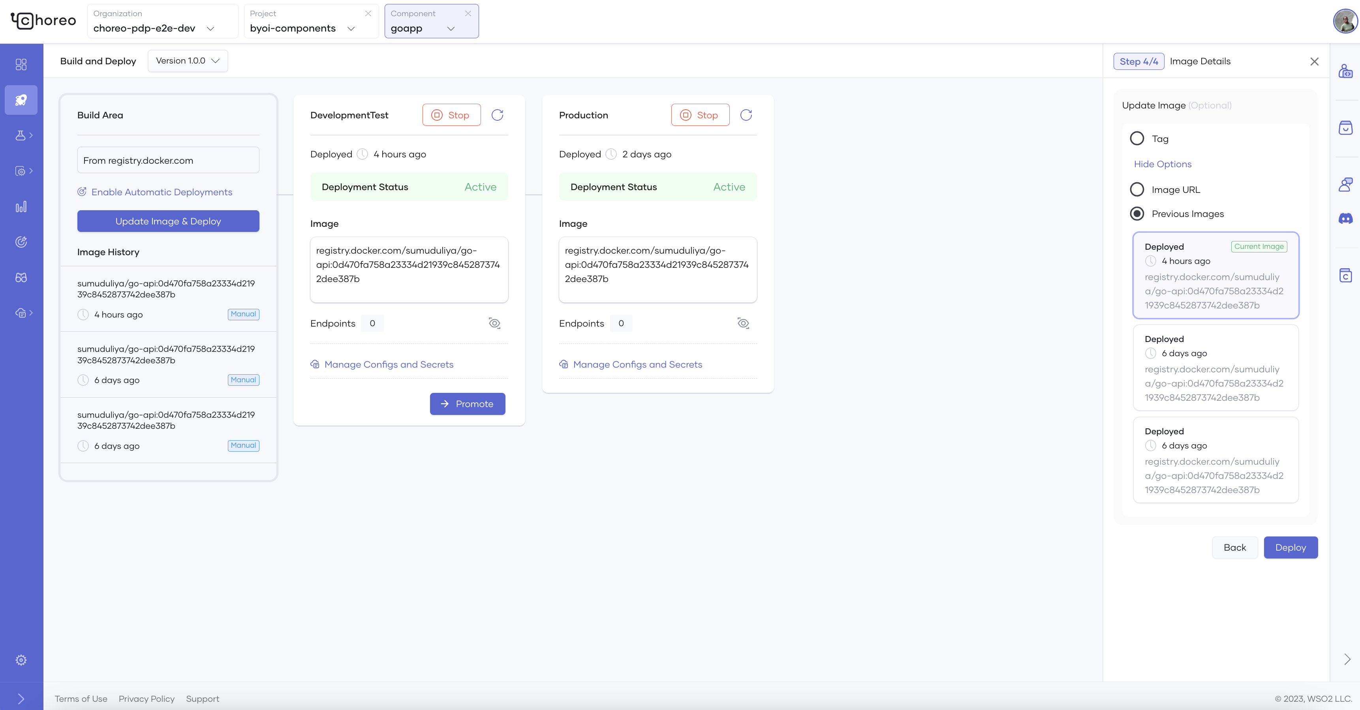Click Step 4/4 badge
1360x710 pixels.
[1138, 61]
